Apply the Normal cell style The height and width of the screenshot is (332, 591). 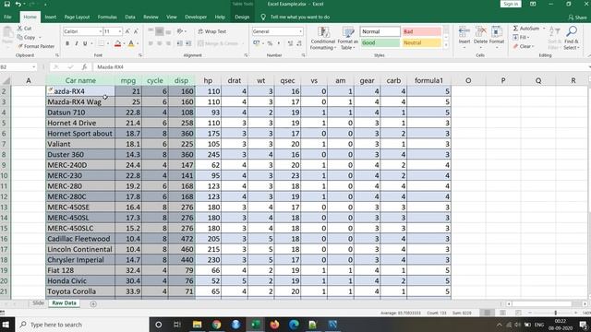coord(380,31)
